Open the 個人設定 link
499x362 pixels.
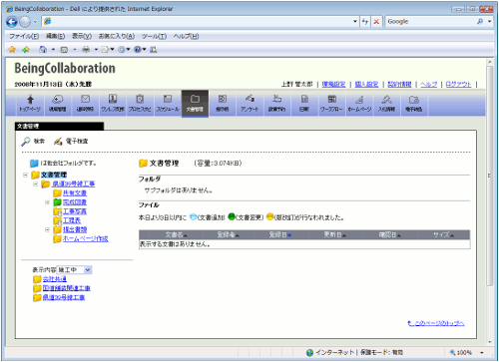(366, 85)
